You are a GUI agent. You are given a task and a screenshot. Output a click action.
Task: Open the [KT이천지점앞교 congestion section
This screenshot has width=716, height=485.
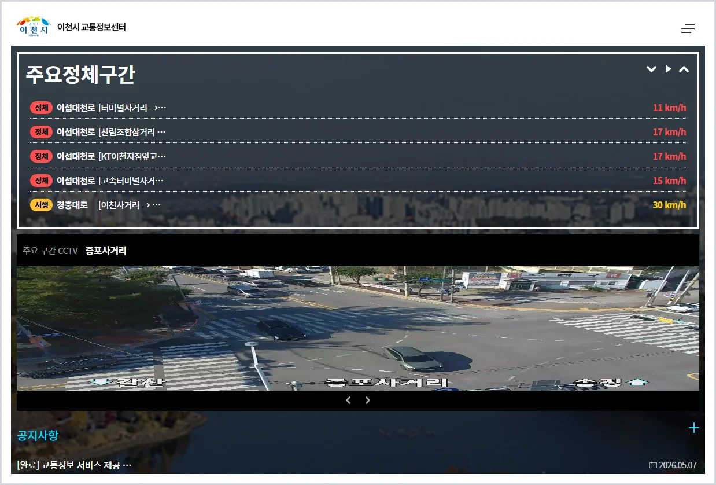coord(132,156)
